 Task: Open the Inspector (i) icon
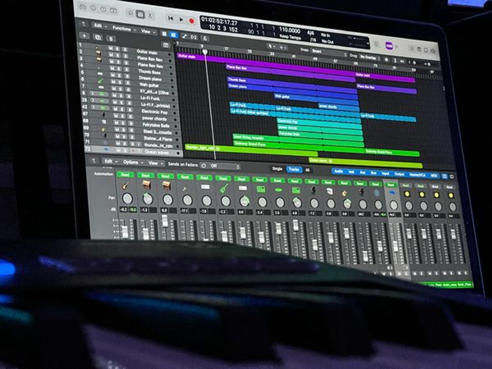tap(93, 8)
